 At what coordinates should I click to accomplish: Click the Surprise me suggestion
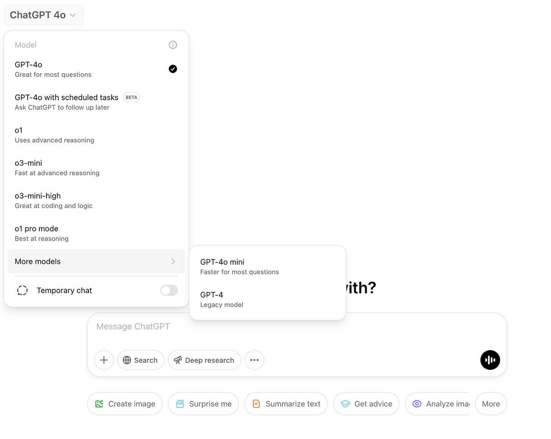click(204, 404)
